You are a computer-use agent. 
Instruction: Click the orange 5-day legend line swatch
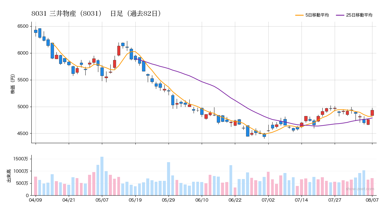(299, 15)
